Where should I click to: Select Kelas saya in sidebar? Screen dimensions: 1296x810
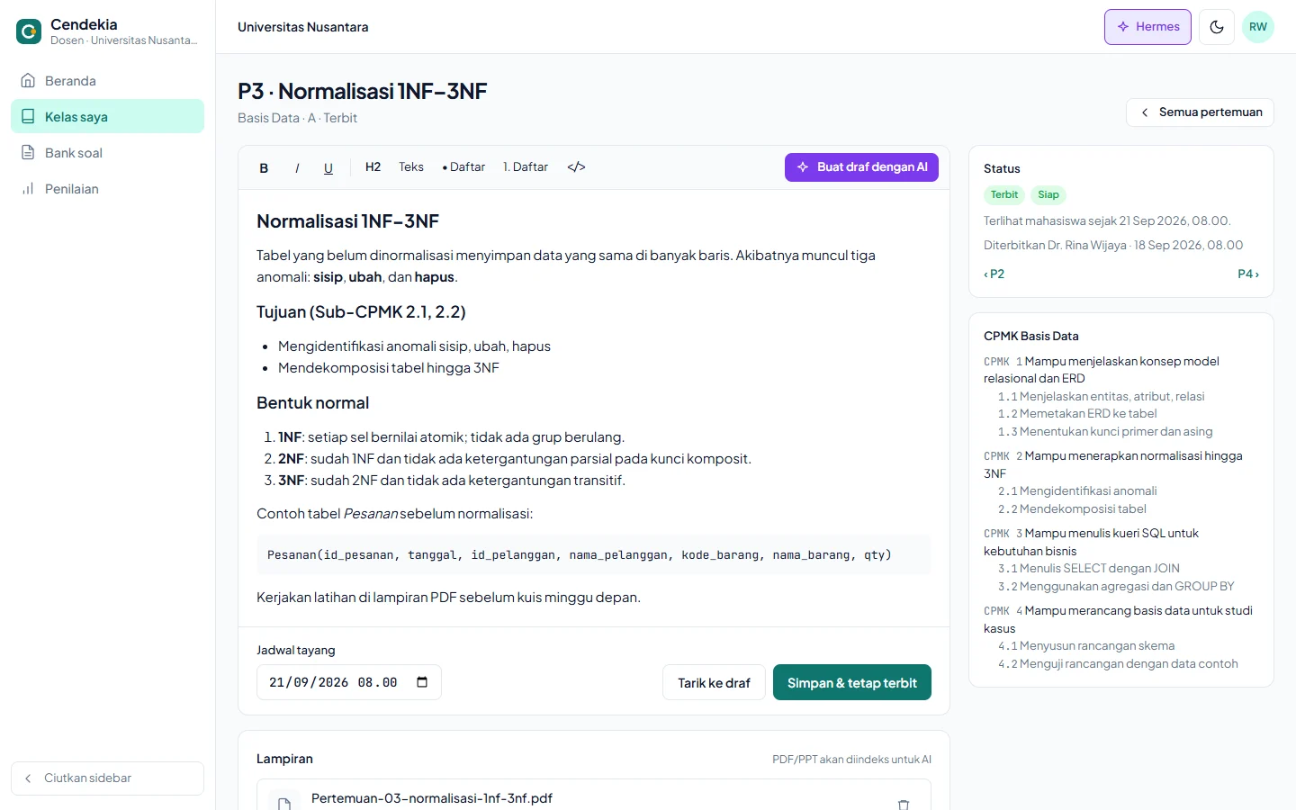(107, 117)
